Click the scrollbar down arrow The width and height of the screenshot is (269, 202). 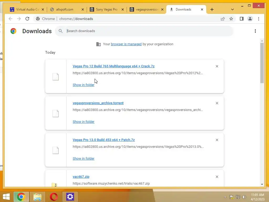coord(262,184)
